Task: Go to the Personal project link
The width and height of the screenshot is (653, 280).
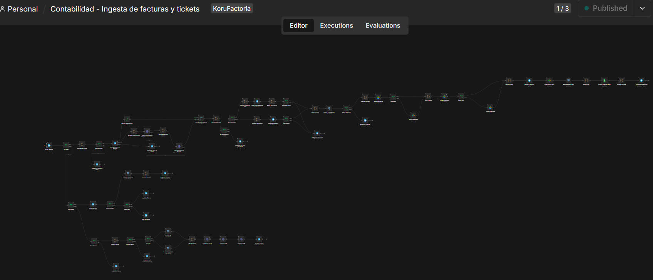Action: tap(19, 9)
